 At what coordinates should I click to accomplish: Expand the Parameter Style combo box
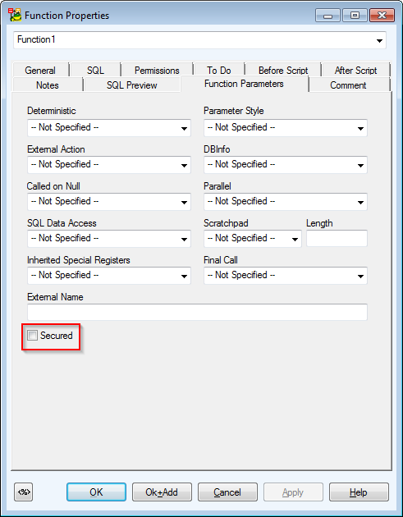point(286,128)
